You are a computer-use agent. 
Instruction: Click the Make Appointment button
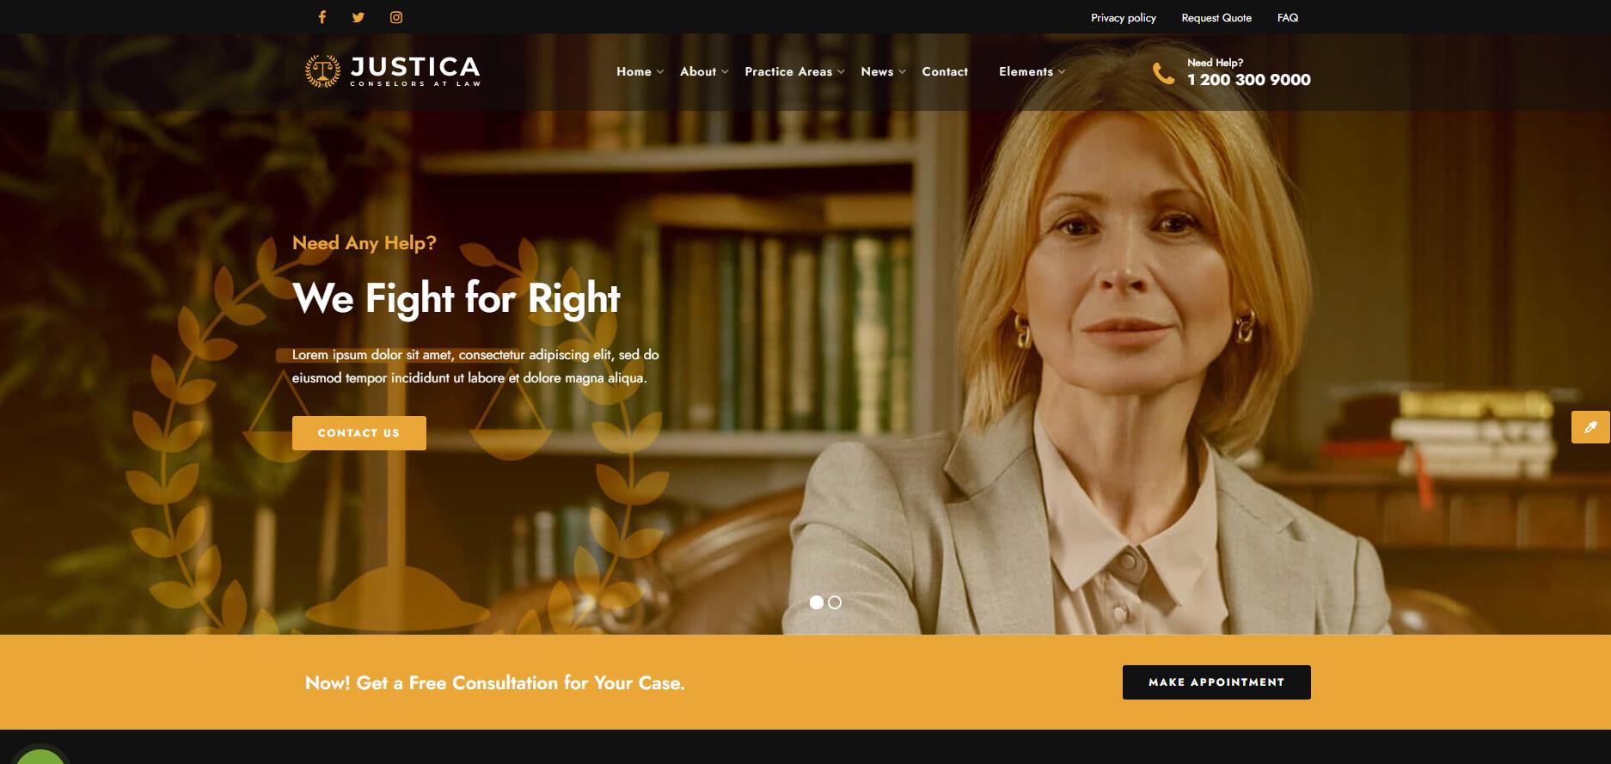[x=1216, y=682]
